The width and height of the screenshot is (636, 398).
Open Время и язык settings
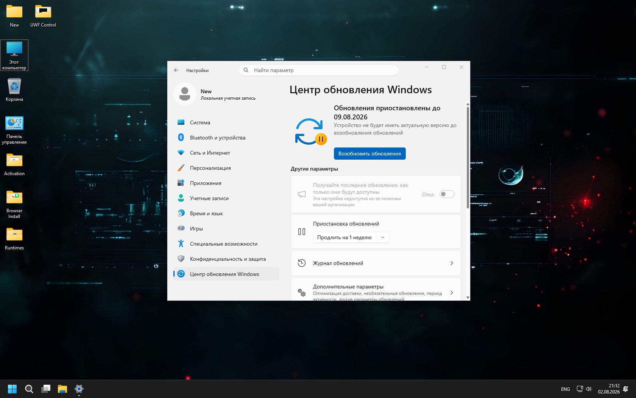click(x=226, y=213)
